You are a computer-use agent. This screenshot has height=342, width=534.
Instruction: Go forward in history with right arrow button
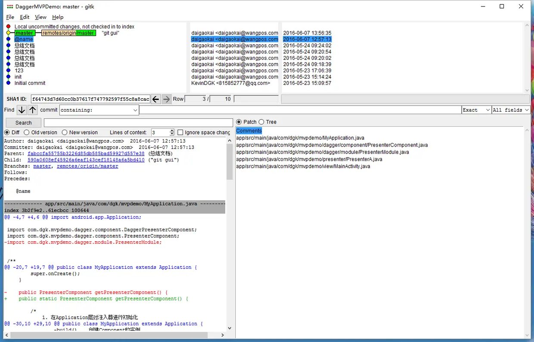(166, 99)
